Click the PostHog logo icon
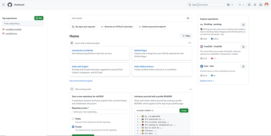271x136 pixels. pyautogui.click(x=202, y=24)
